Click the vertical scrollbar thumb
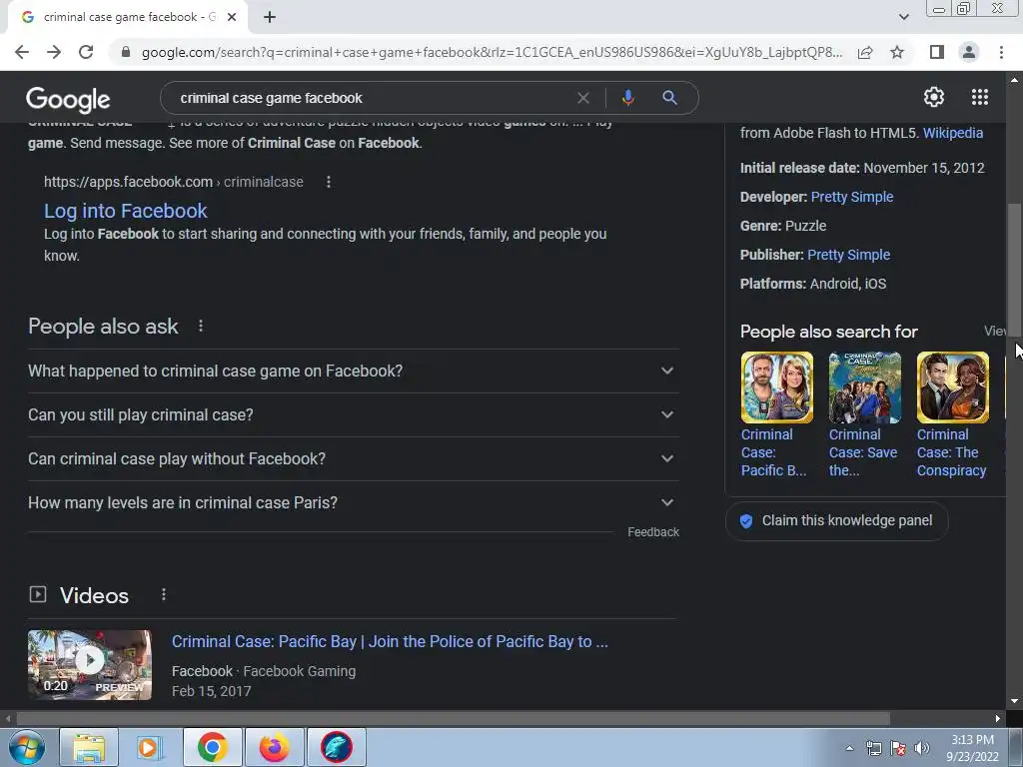 [x=1014, y=271]
